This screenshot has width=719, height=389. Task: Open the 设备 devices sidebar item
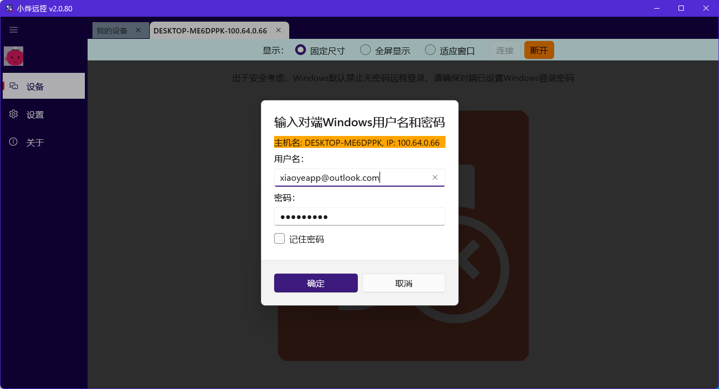coord(44,86)
